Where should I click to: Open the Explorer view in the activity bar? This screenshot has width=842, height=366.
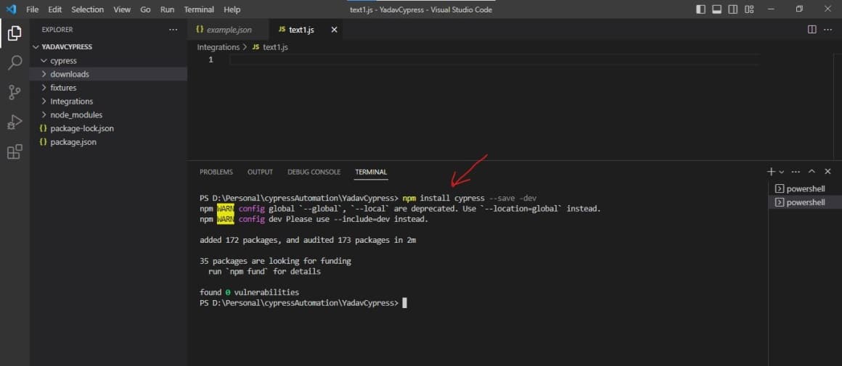15,33
